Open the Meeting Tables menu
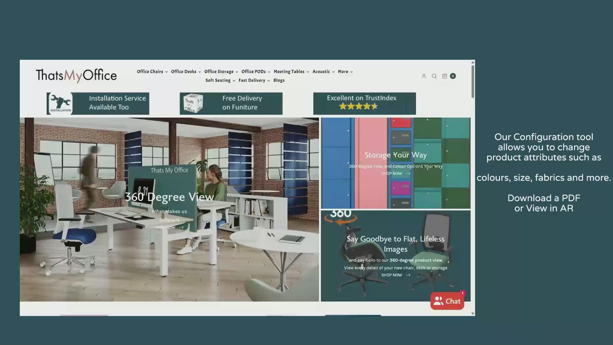 click(291, 72)
